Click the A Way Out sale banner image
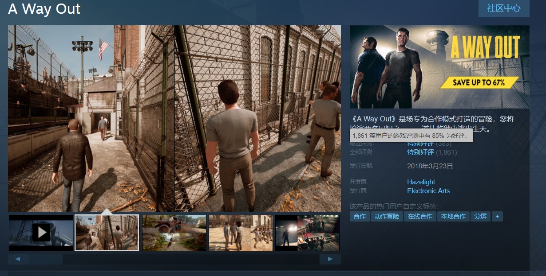This screenshot has height=276, width=546. [439, 67]
